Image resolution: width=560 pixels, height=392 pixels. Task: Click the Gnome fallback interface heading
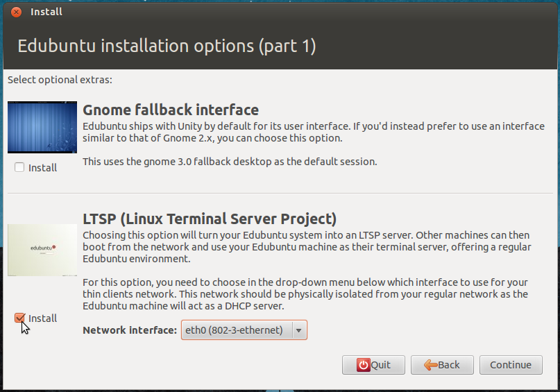click(x=171, y=110)
